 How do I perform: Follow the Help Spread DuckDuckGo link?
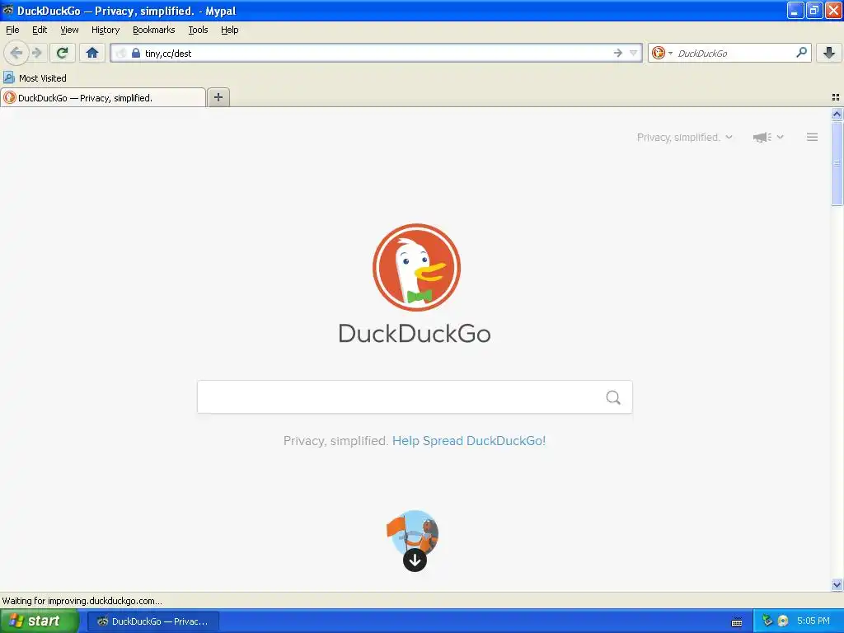[469, 441]
